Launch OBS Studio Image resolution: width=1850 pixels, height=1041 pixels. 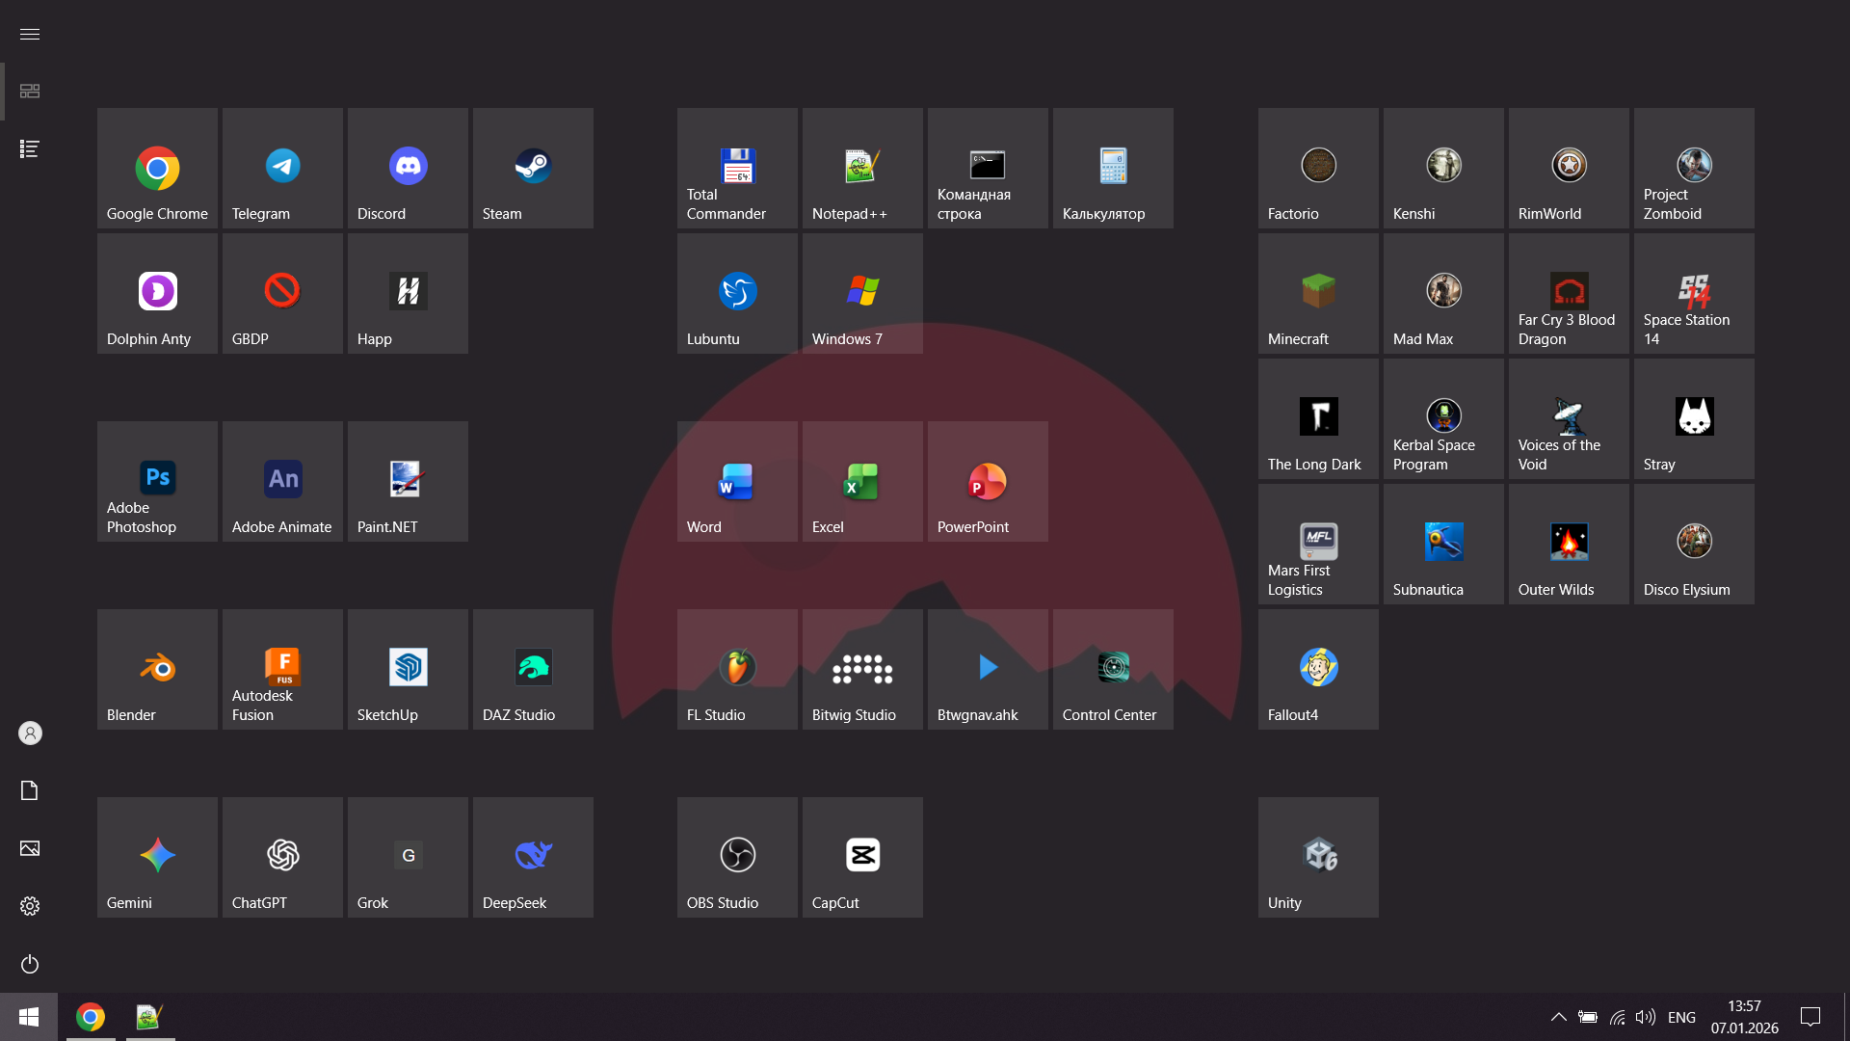coord(737,857)
